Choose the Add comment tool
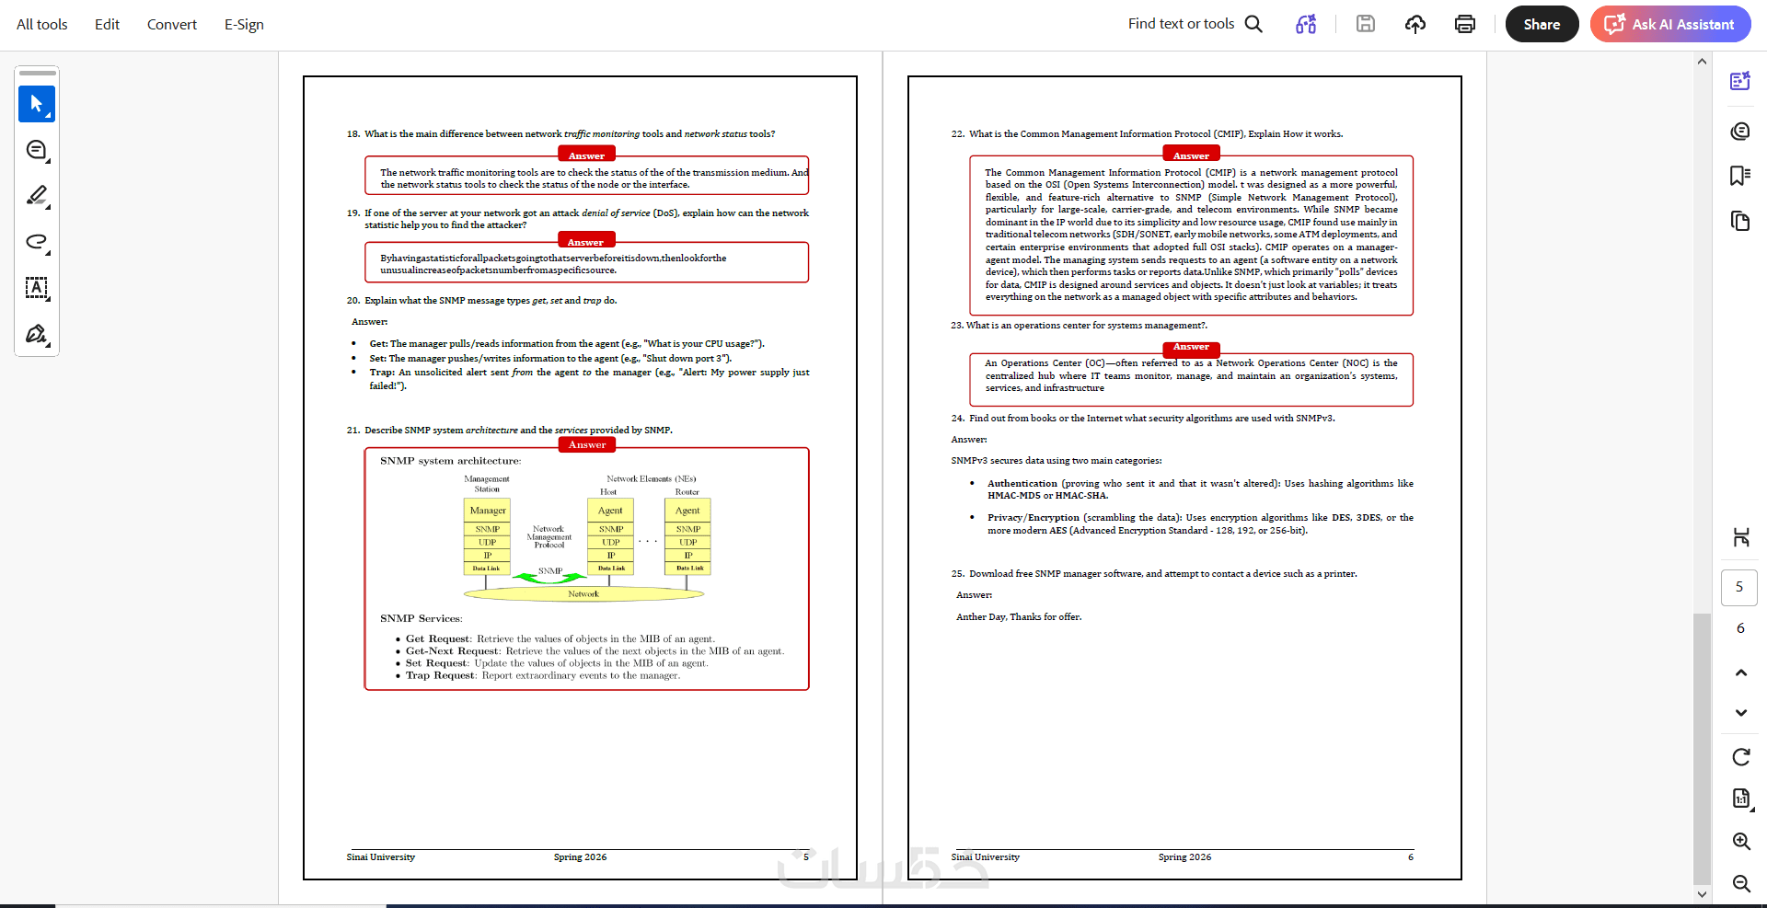This screenshot has width=1767, height=908. [37, 150]
